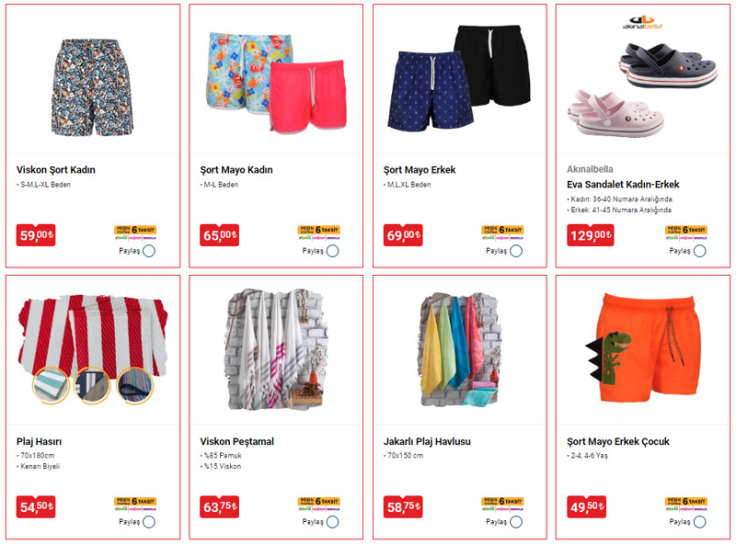Open the Viskon Peştamal towel image
This screenshot has width=736, height=545.
click(276, 349)
